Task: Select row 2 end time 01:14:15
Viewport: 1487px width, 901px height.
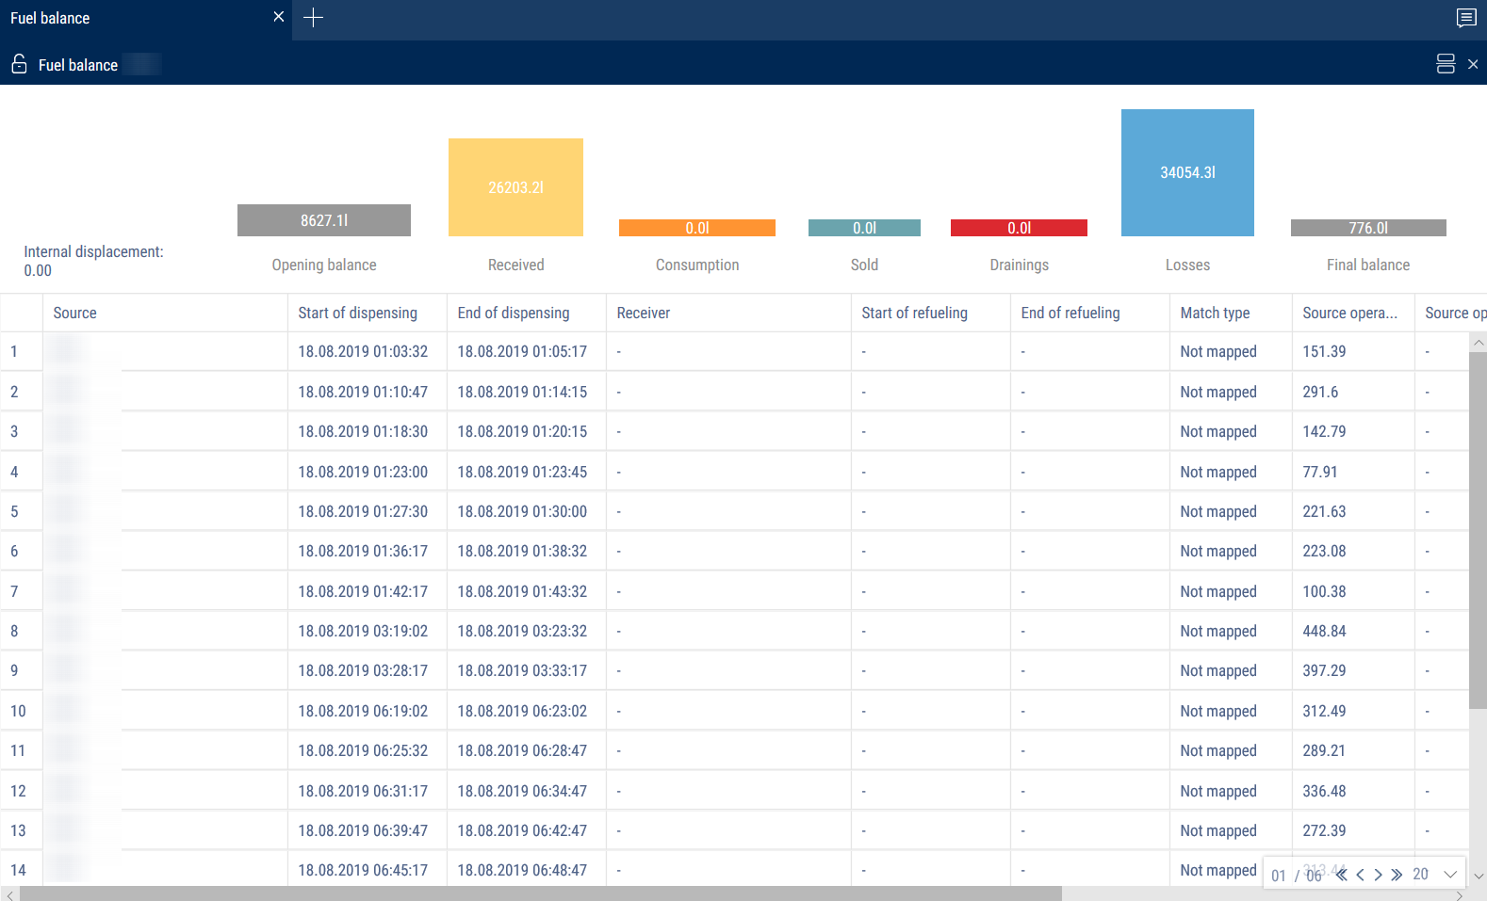Action: [522, 392]
